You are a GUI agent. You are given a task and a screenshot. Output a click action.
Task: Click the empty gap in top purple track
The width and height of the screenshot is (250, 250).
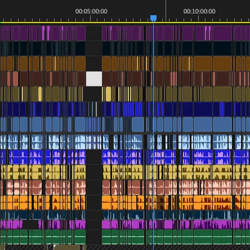94,33
